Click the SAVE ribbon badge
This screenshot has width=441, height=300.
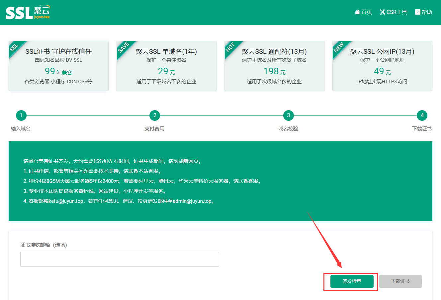tap(124, 48)
